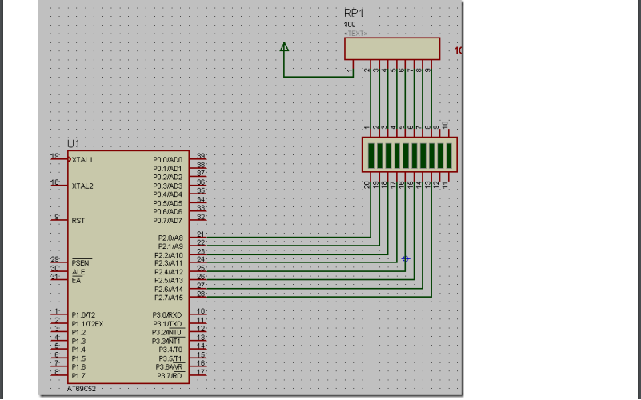This screenshot has height=400, width=641.
Task: Select the P2.7/A15 pin wire
Action: pyautogui.click(x=320, y=298)
